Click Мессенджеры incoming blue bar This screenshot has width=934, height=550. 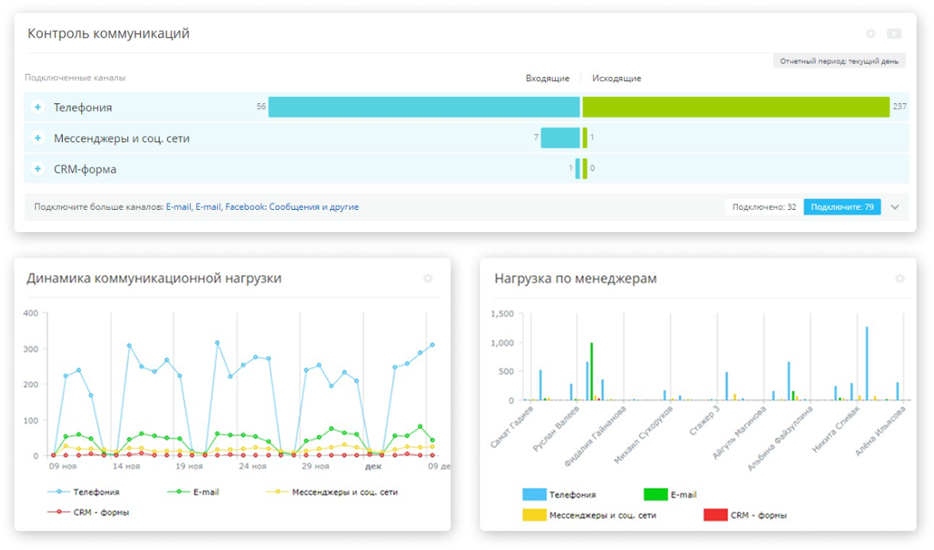[x=560, y=137]
